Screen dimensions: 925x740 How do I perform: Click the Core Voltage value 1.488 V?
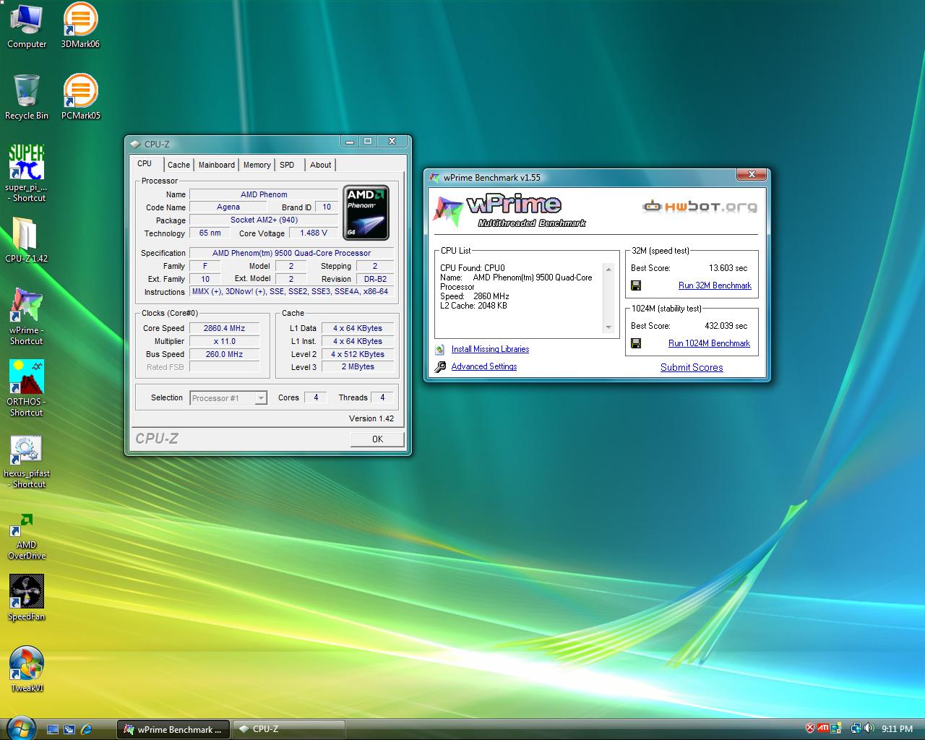pyautogui.click(x=314, y=233)
